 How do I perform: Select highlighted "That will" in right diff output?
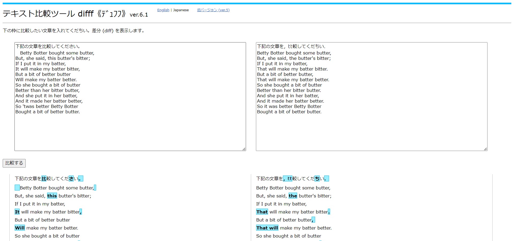pos(267,228)
